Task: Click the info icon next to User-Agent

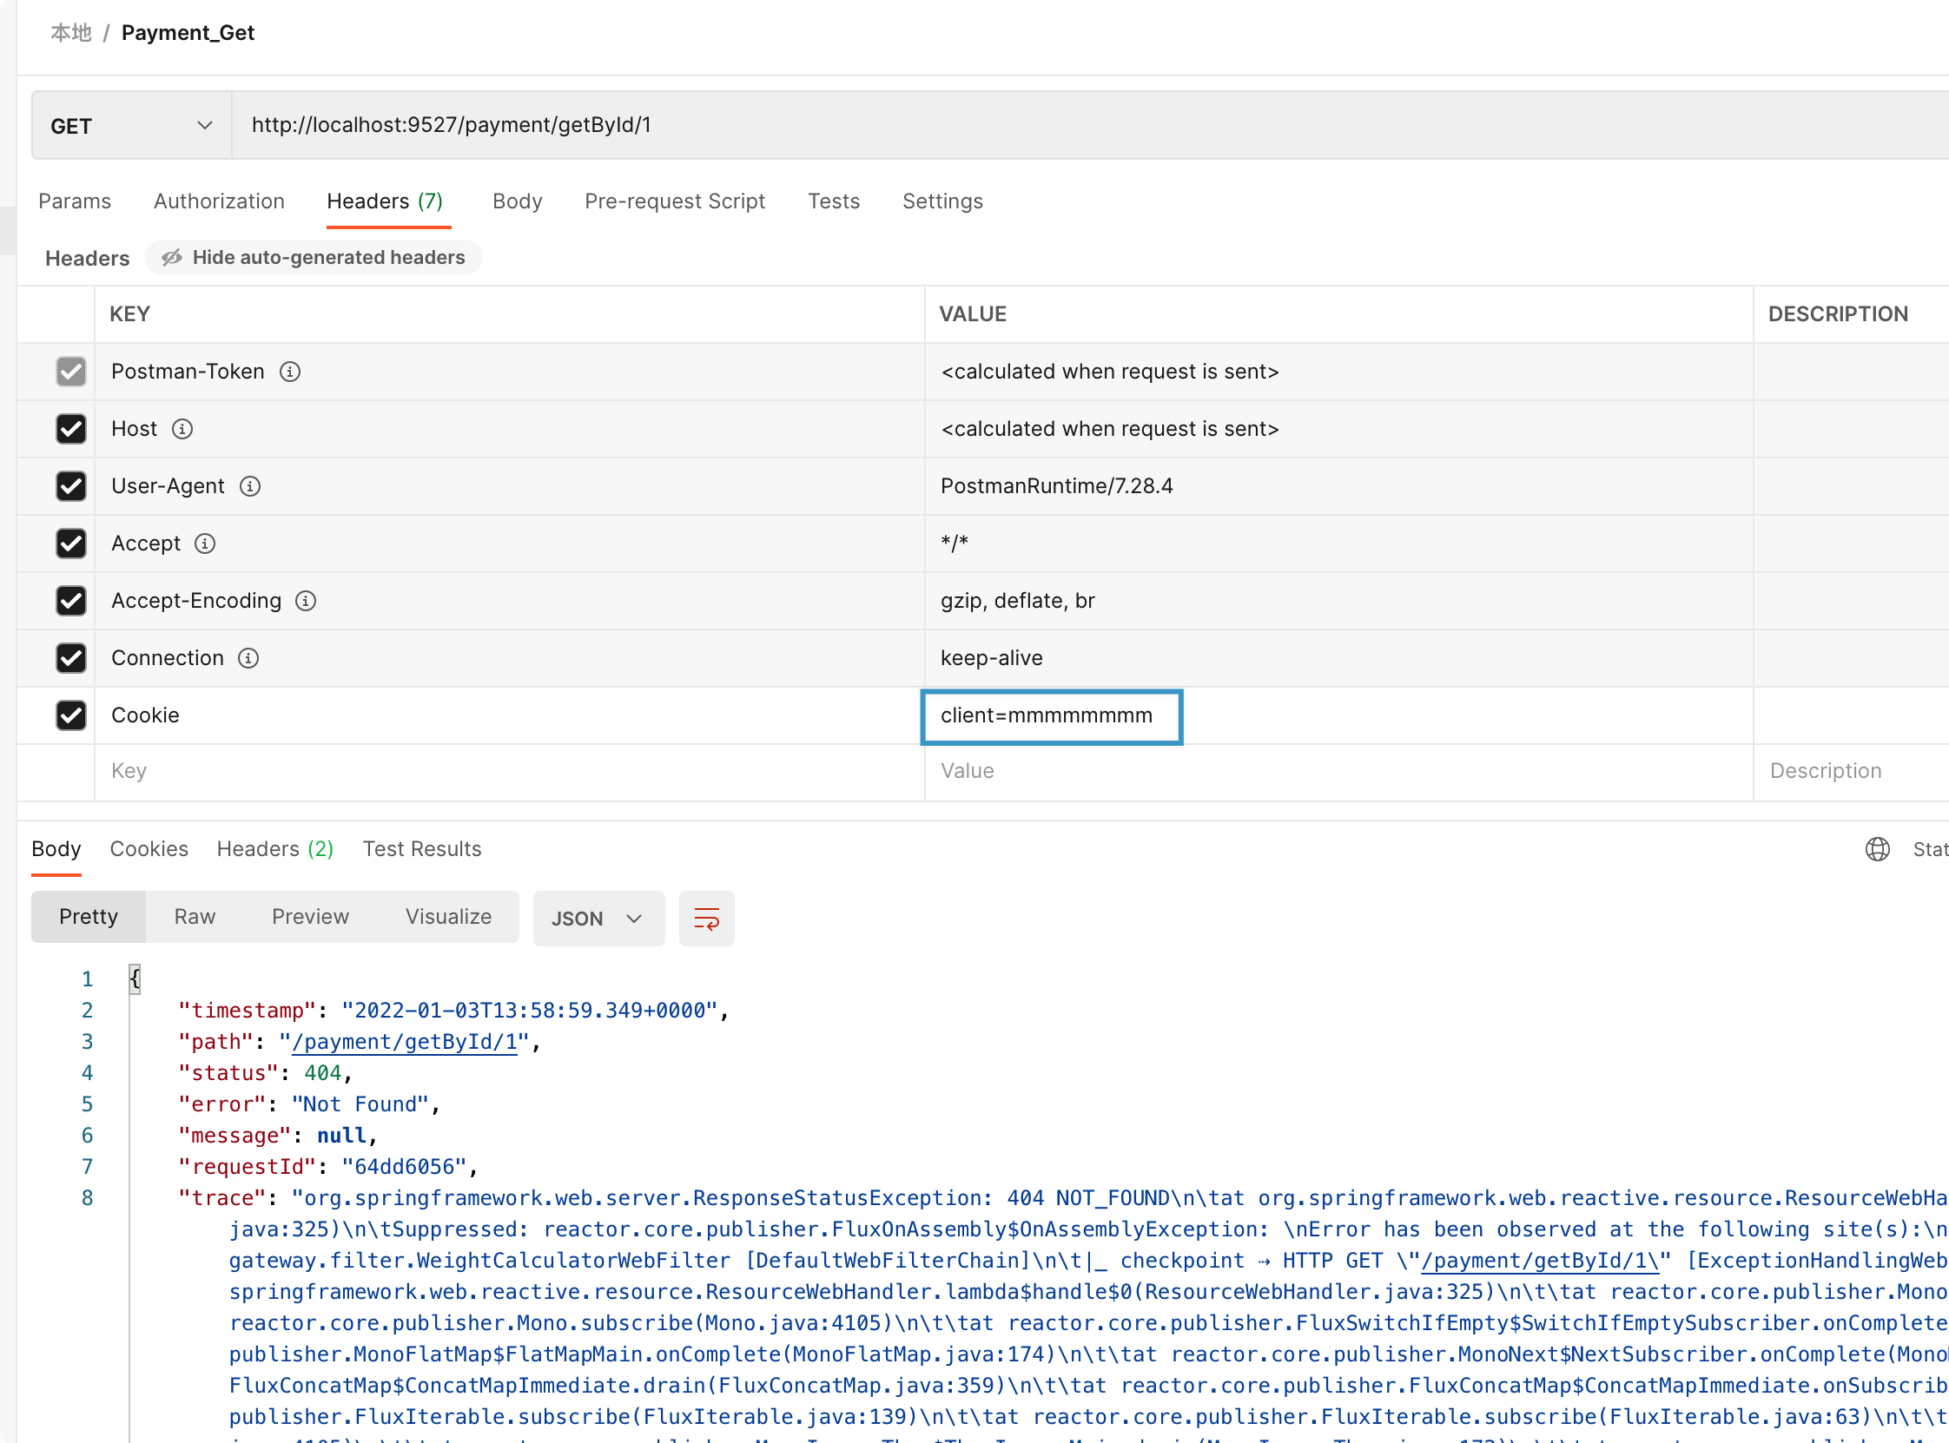Action: click(250, 485)
